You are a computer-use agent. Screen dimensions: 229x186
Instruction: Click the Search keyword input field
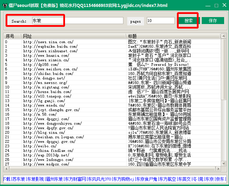[78, 21]
